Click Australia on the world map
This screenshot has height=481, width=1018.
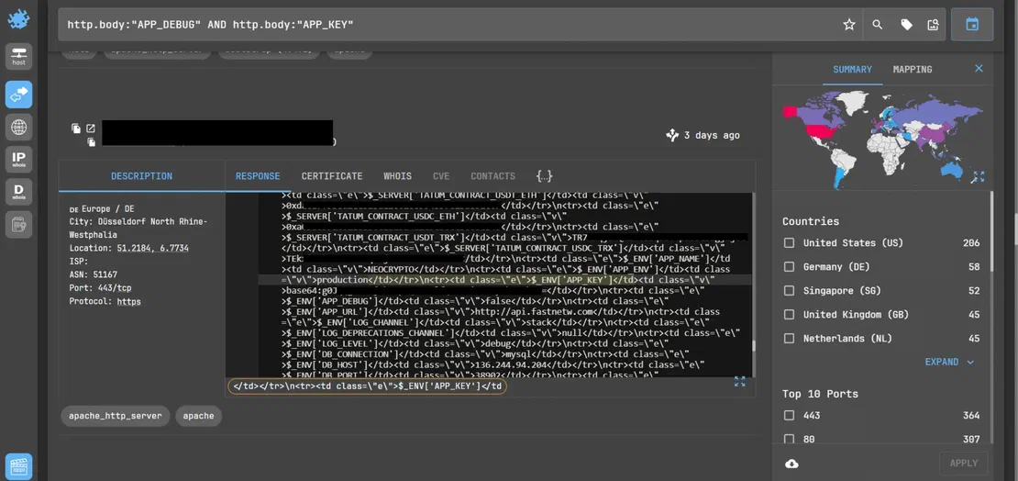(x=953, y=171)
